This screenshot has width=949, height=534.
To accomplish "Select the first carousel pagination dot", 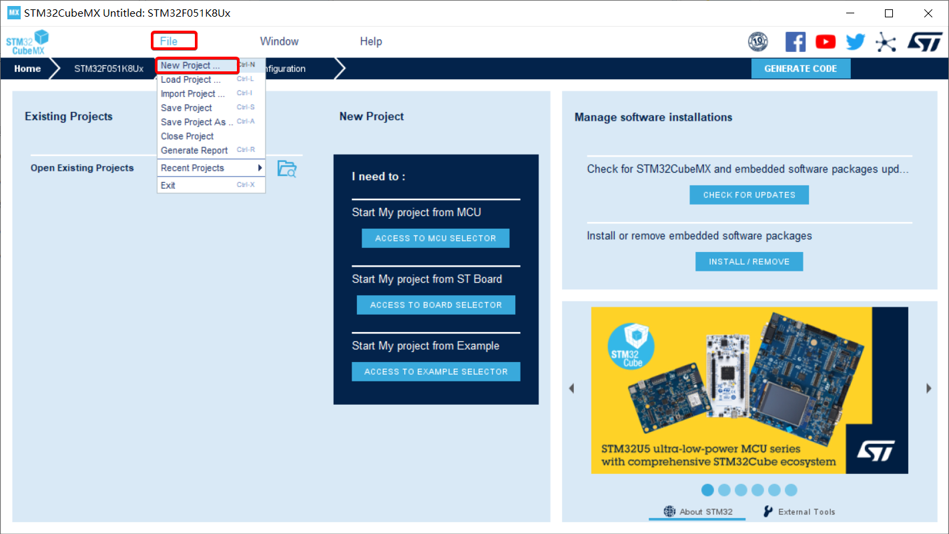I will [708, 490].
